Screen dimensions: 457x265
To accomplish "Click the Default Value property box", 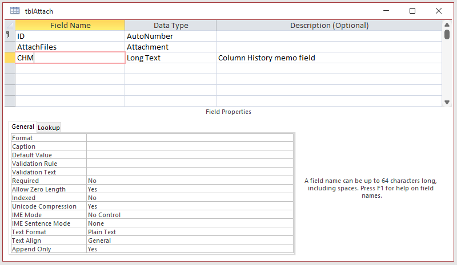I will pos(190,155).
